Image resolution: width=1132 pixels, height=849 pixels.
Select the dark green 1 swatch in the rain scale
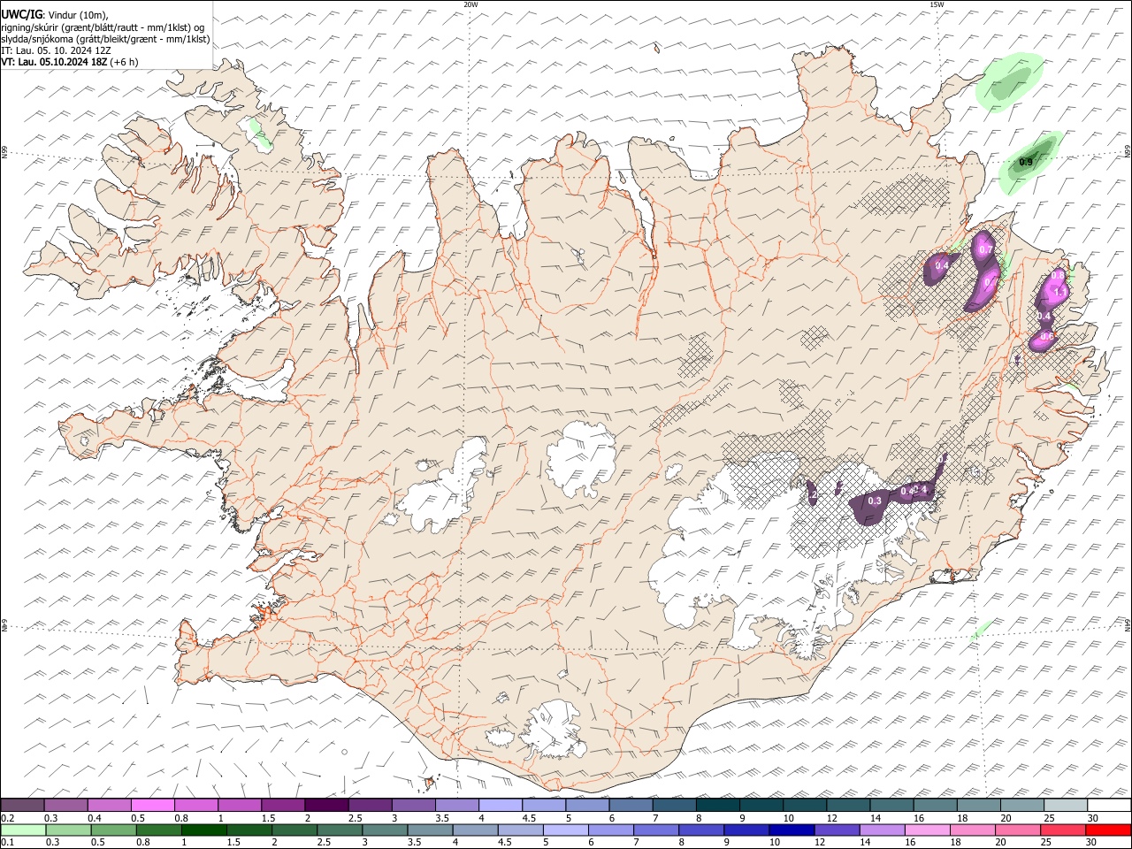click(204, 830)
